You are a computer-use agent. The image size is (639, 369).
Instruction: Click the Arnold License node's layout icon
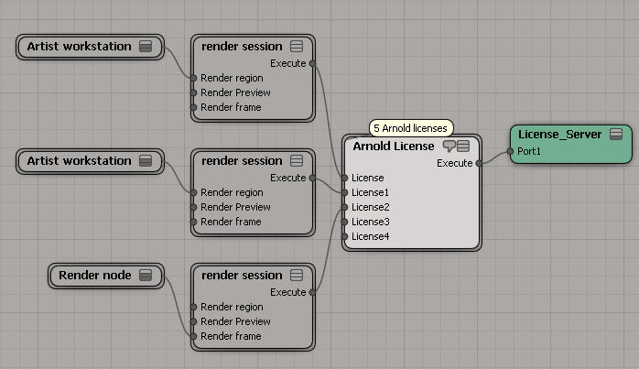463,147
